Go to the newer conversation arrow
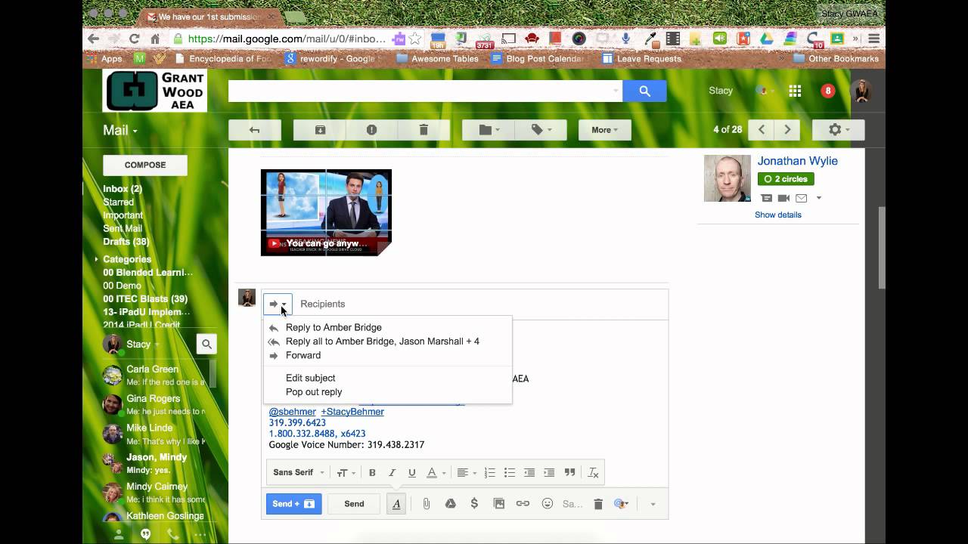This screenshot has width=968, height=544. coord(762,130)
